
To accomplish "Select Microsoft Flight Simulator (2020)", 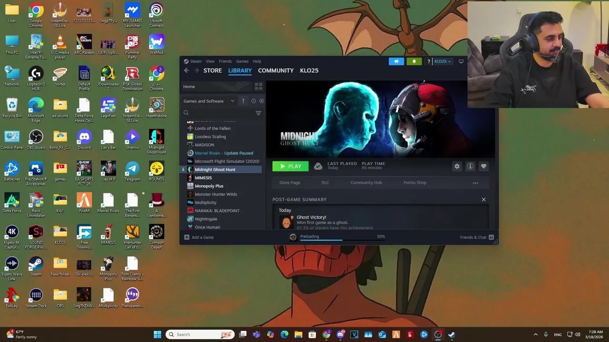I will [227, 161].
